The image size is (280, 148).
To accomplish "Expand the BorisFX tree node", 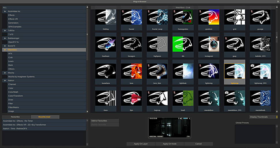I will [x=5, y=46].
